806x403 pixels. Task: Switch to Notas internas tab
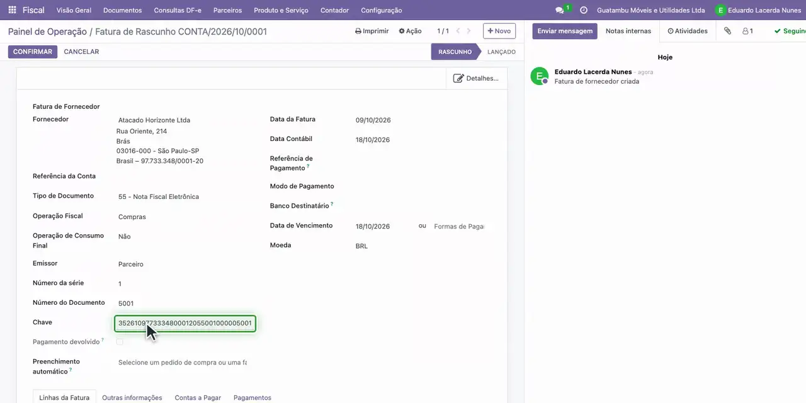pyautogui.click(x=628, y=31)
